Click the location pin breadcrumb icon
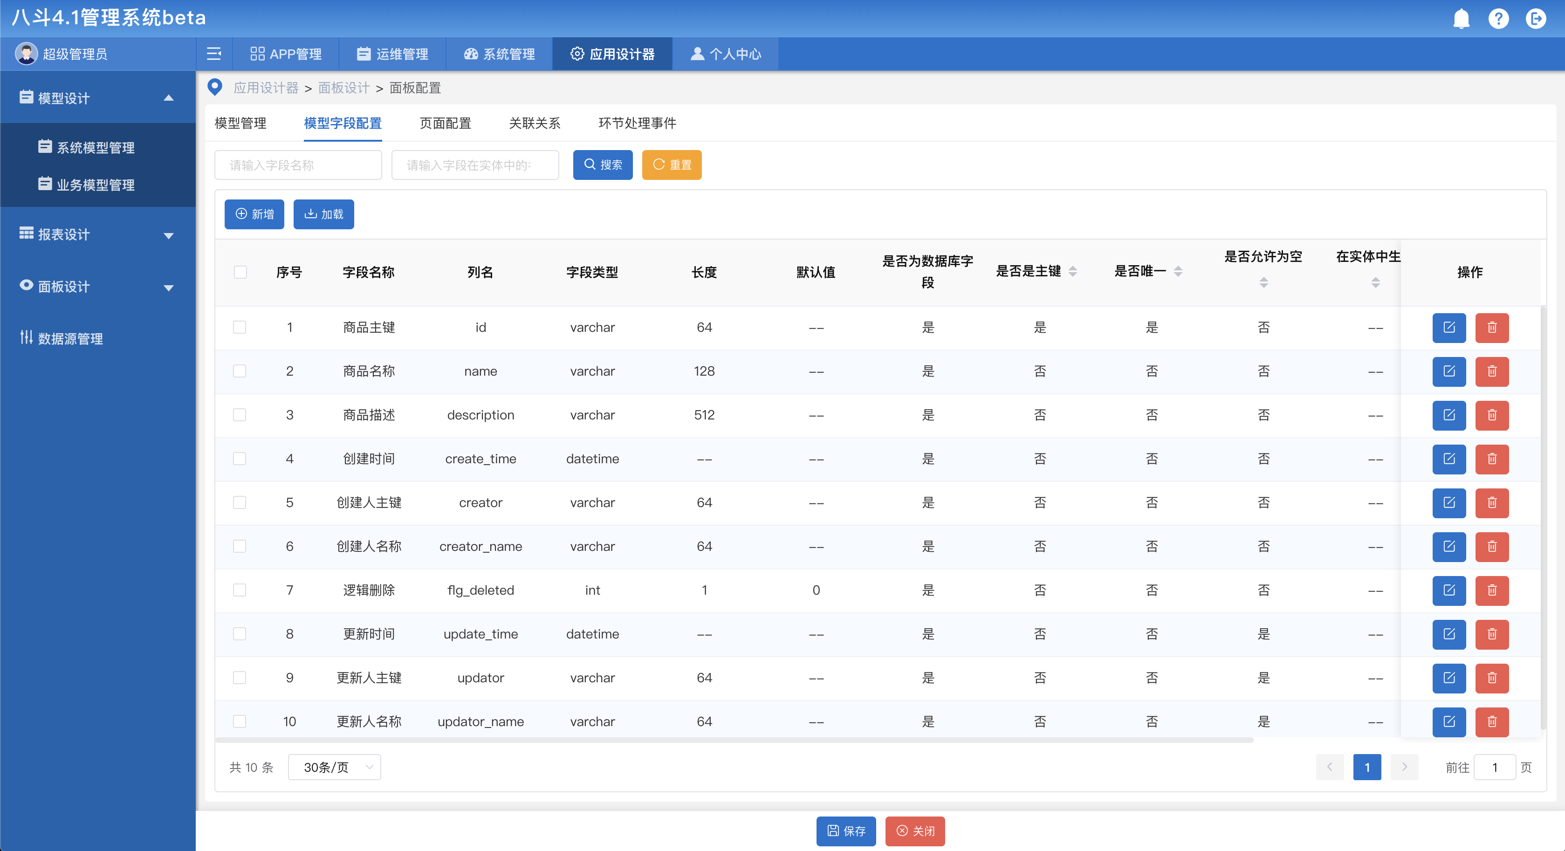 pyautogui.click(x=214, y=88)
